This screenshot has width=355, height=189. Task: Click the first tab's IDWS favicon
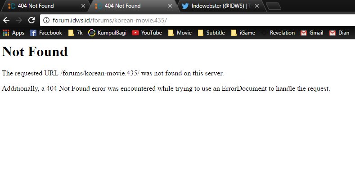[x=11, y=6]
